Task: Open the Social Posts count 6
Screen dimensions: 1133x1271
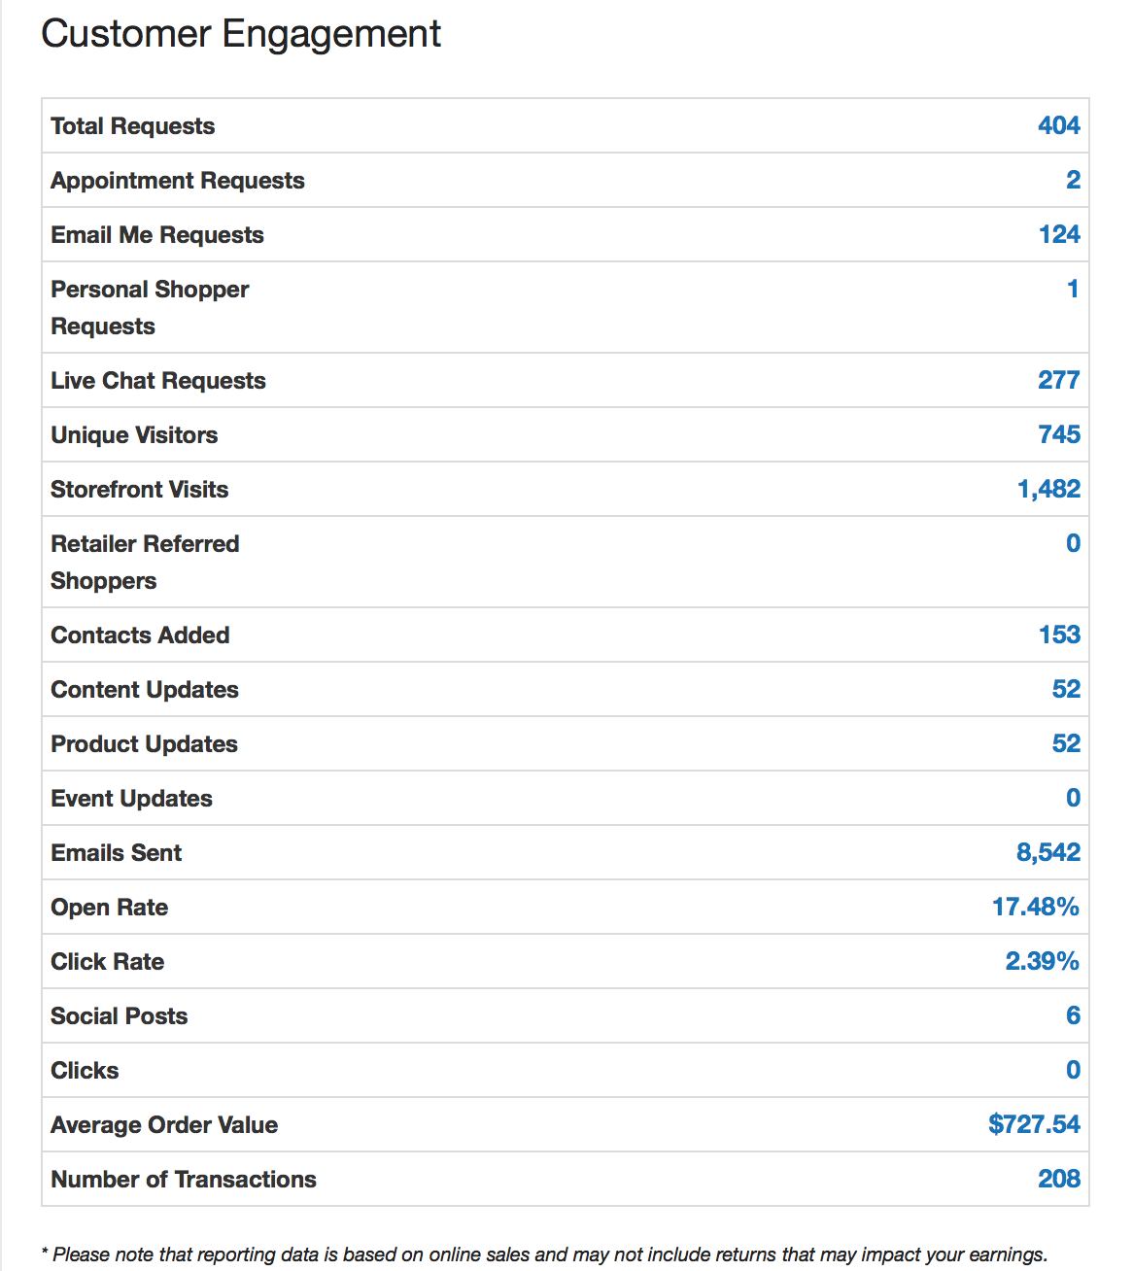Action: click(1073, 1015)
